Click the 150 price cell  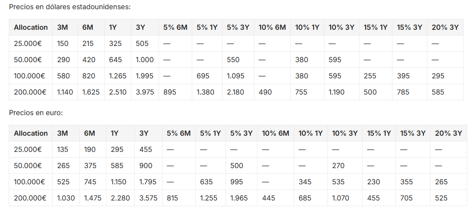click(x=63, y=43)
